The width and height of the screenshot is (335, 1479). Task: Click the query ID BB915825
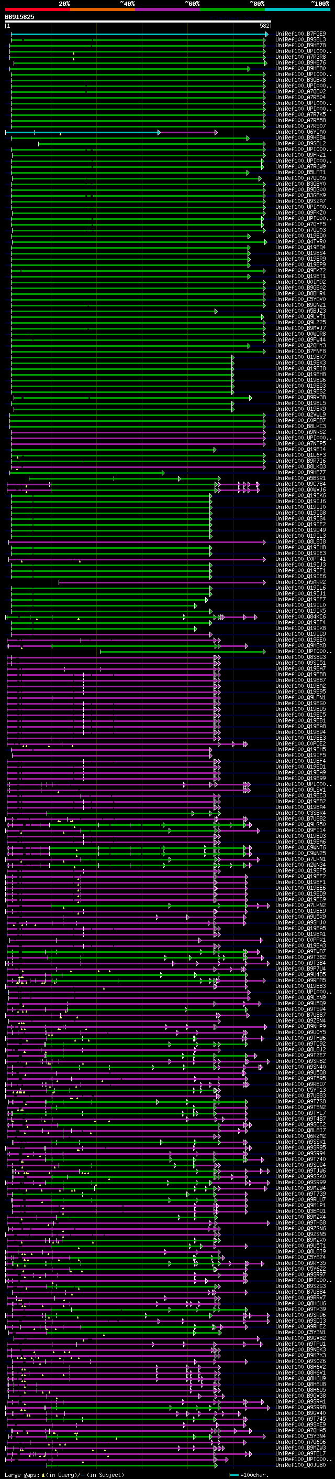(x=19, y=17)
